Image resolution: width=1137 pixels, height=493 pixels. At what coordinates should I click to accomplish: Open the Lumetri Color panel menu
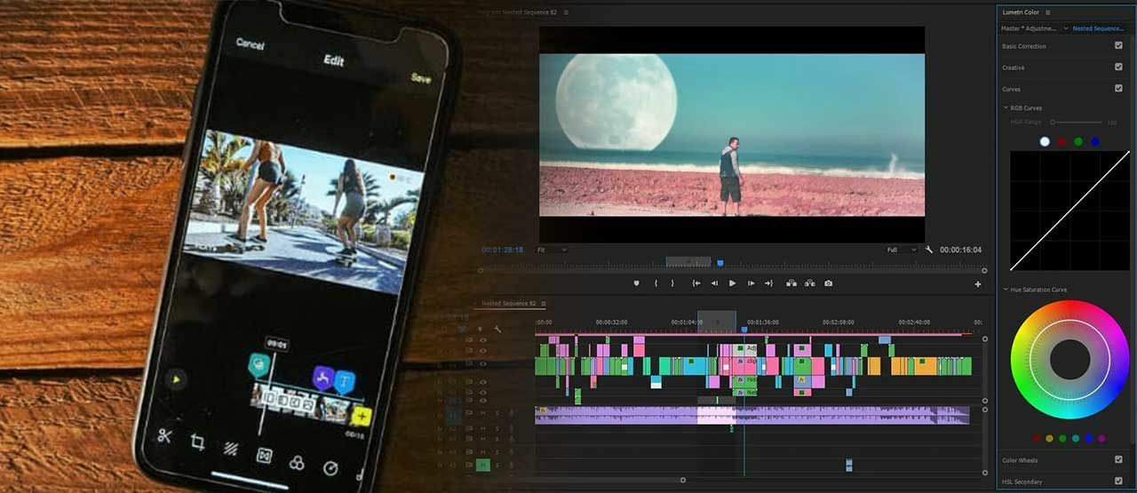click(1047, 12)
